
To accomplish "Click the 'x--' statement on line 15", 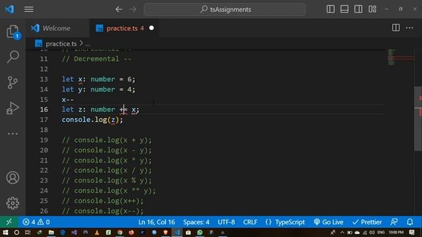I will click(x=67, y=99).
